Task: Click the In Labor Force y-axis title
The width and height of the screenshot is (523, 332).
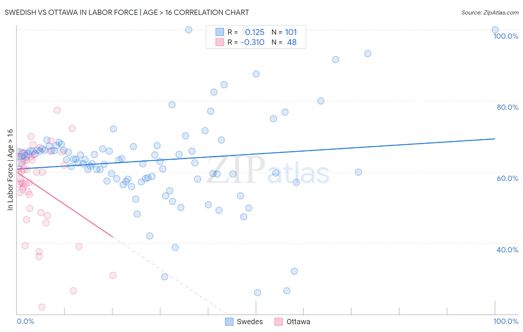Action: tap(10, 170)
